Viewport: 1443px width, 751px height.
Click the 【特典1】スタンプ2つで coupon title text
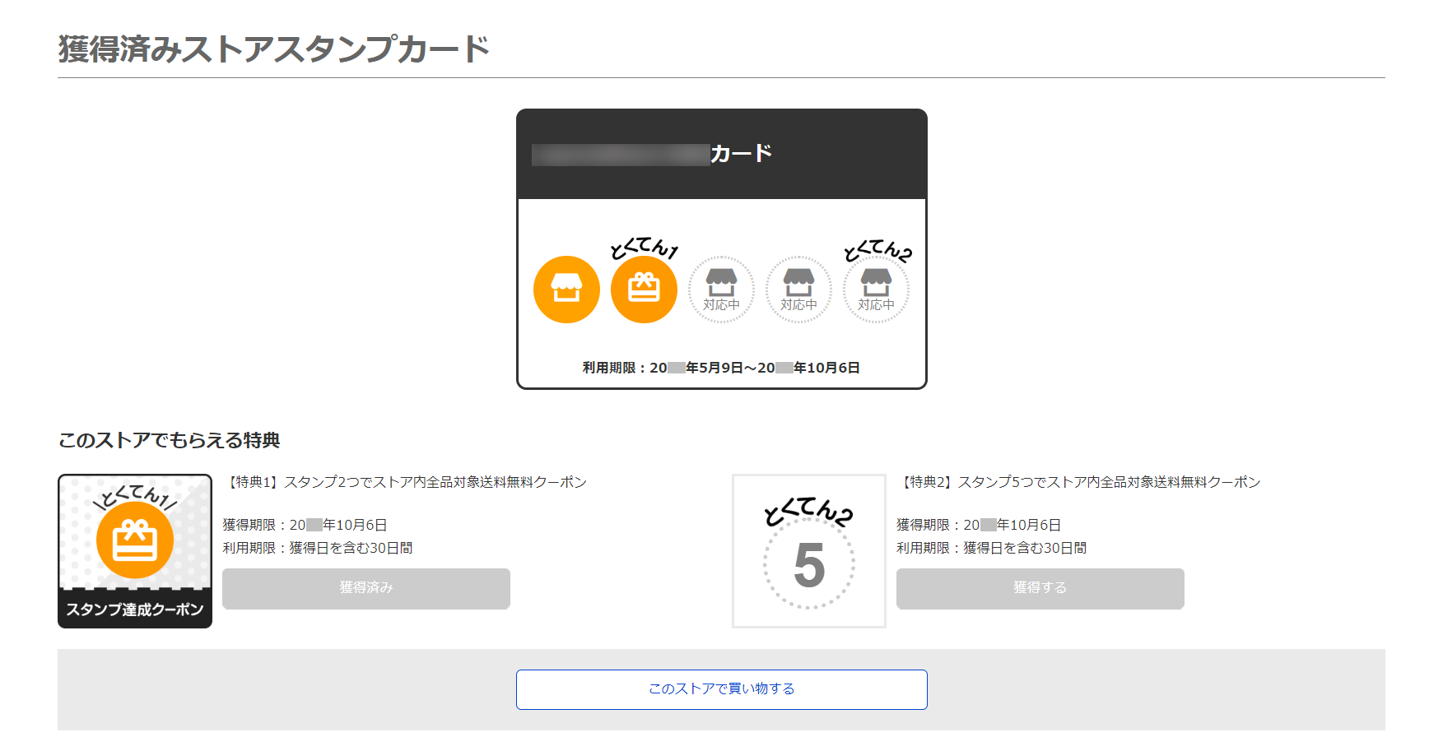point(405,482)
